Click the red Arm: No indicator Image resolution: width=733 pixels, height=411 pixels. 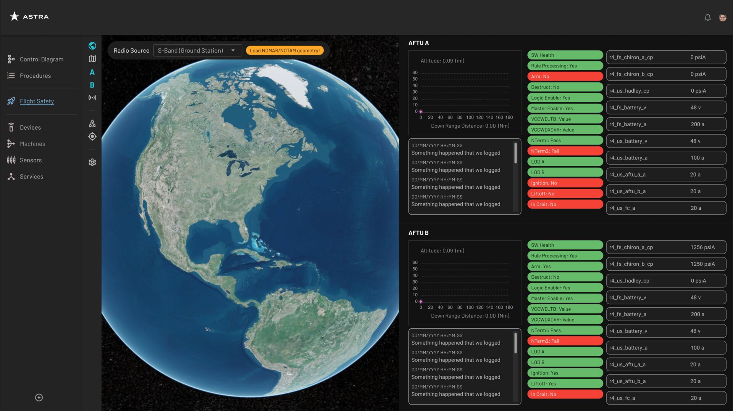[565, 76]
